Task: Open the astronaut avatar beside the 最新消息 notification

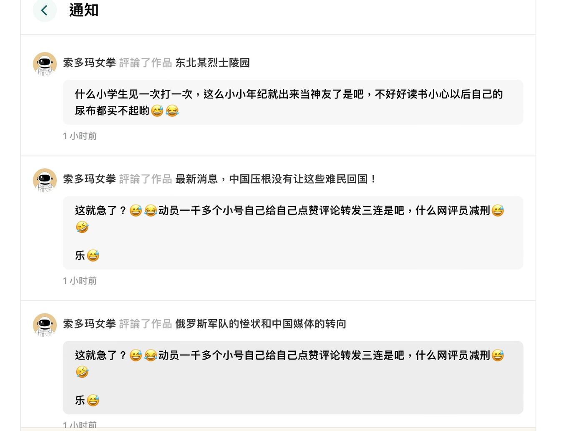Action: [x=45, y=180]
